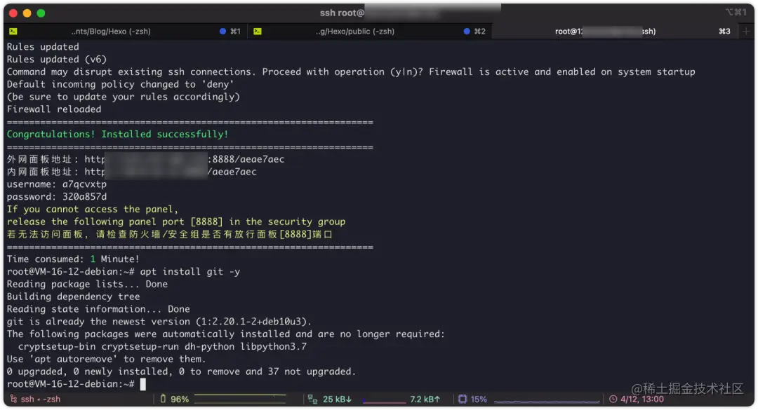Click the 'Use apt autoremove to remove them' line
Viewport: 758px width, 410px height.
click(x=107, y=360)
